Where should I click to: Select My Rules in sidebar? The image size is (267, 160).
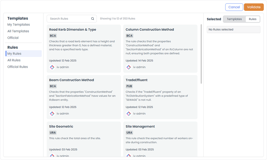tap(15, 54)
